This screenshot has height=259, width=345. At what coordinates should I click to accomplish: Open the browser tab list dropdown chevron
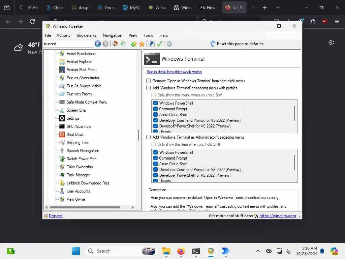pyautogui.click(x=278, y=7)
